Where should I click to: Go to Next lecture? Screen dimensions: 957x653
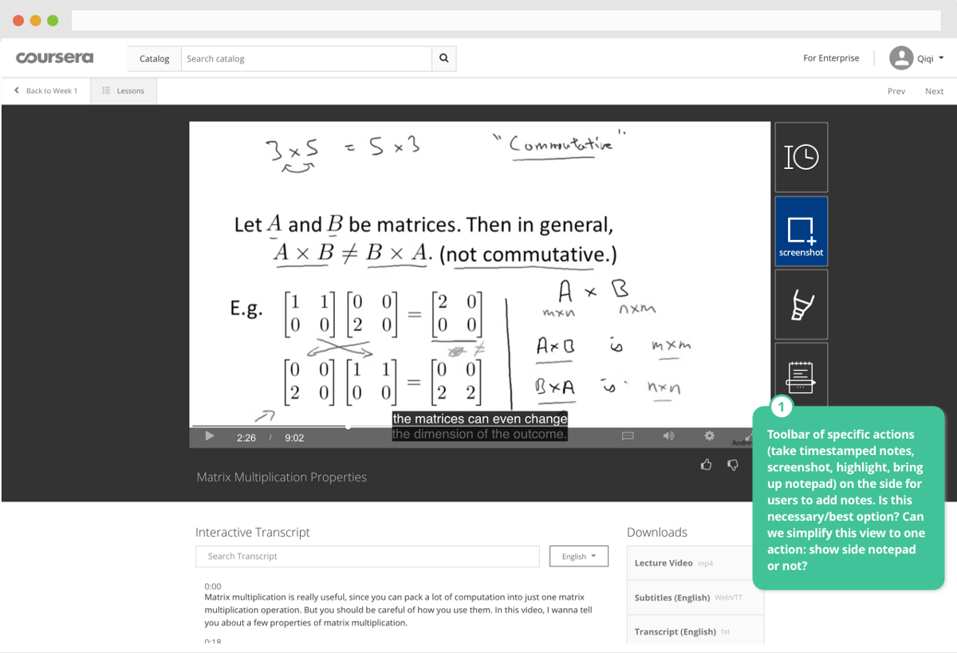click(x=935, y=91)
